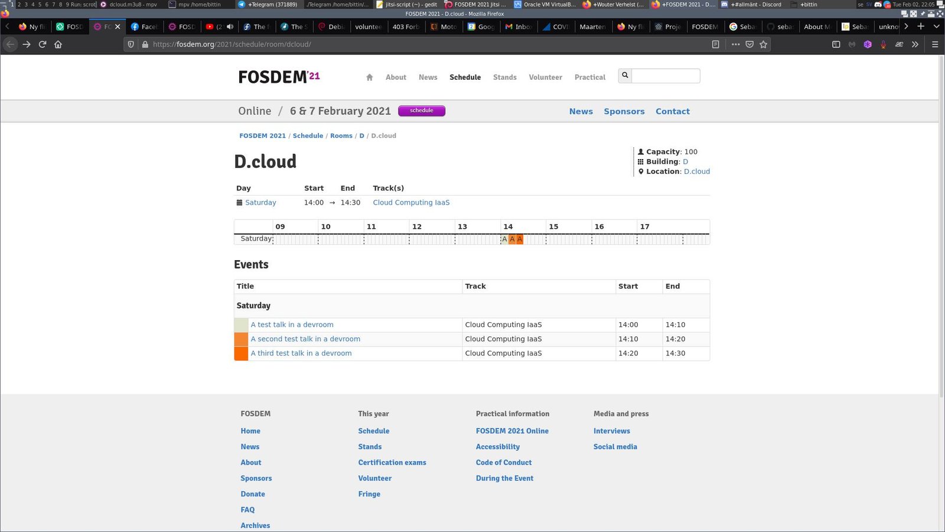Screen dimensions: 945x532
Task: Expand the list all tabs dropdown
Action: (936, 27)
